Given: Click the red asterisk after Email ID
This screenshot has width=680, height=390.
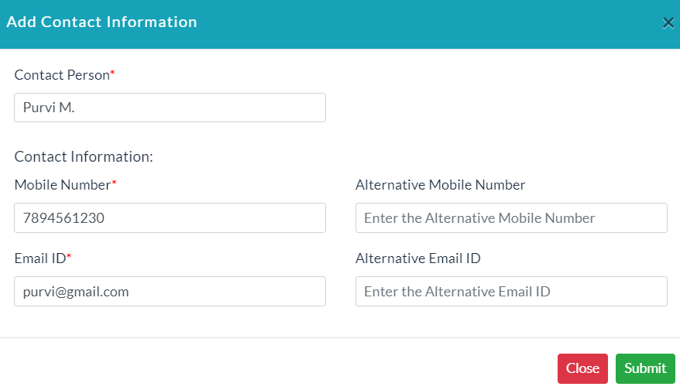Looking at the screenshot, I should tap(68, 256).
